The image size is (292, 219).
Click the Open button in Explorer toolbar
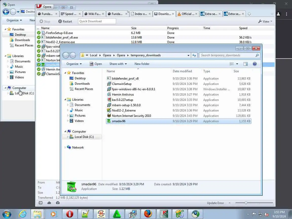[x=96, y=64]
